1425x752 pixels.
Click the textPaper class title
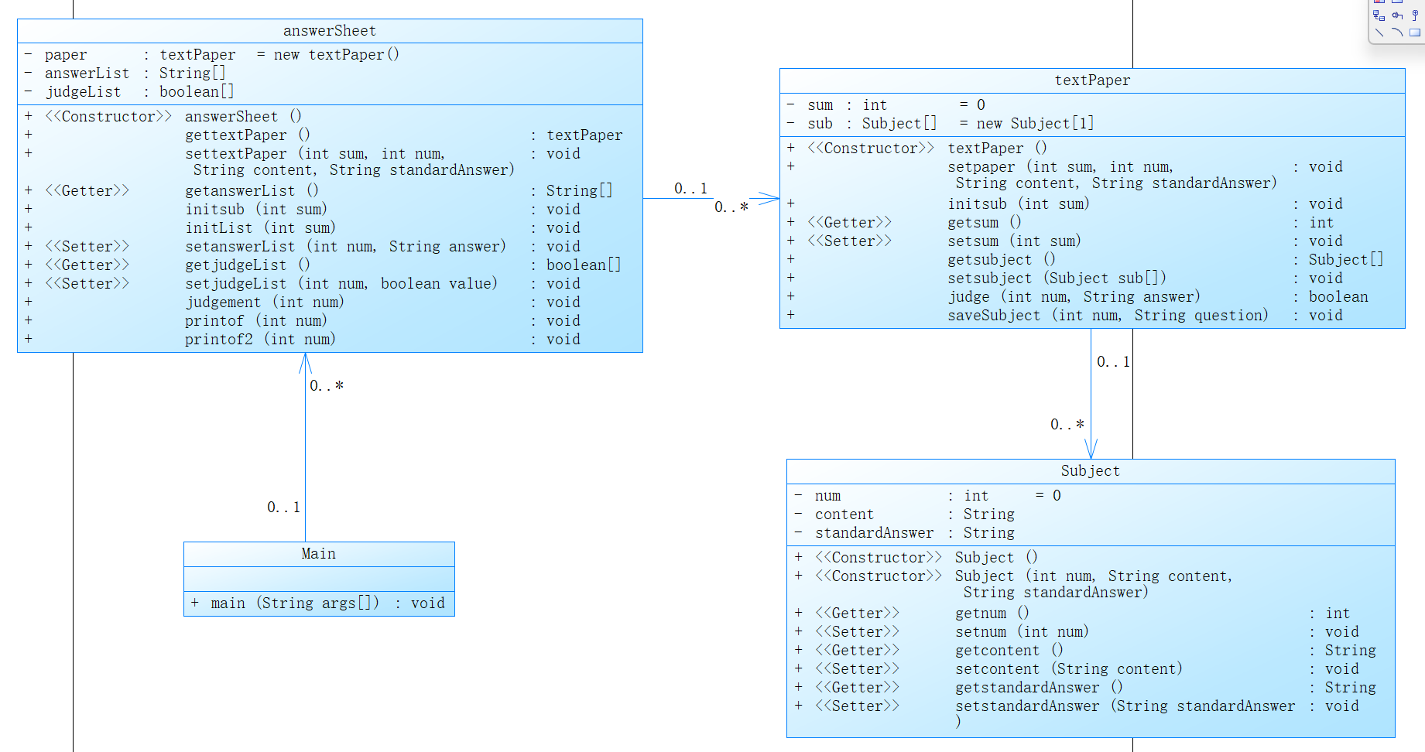click(1092, 80)
